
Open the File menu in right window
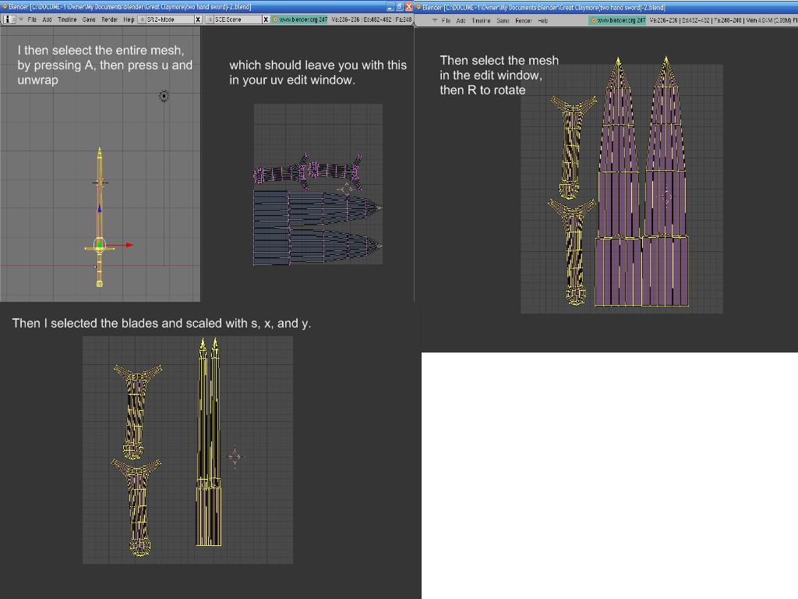click(x=446, y=20)
